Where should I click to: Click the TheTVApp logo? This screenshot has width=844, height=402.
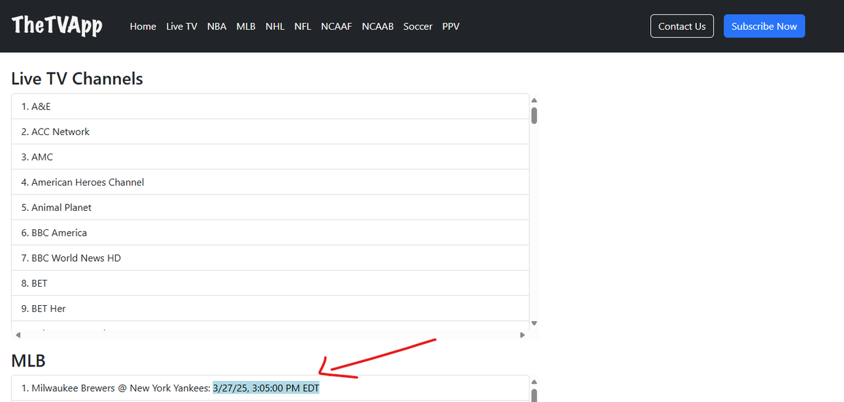click(57, 26)
